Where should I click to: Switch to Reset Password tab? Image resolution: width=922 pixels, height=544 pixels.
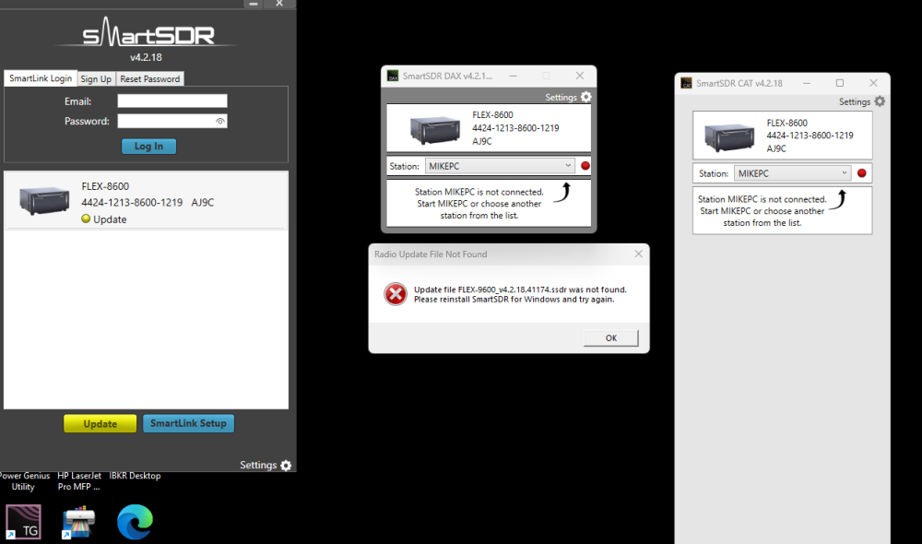pyautogui.click(x=150, y=78)
